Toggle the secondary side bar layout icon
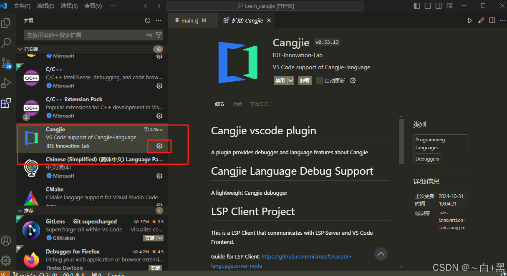The image size is (507, 276). pyautogui.click(x=439, y=6)
